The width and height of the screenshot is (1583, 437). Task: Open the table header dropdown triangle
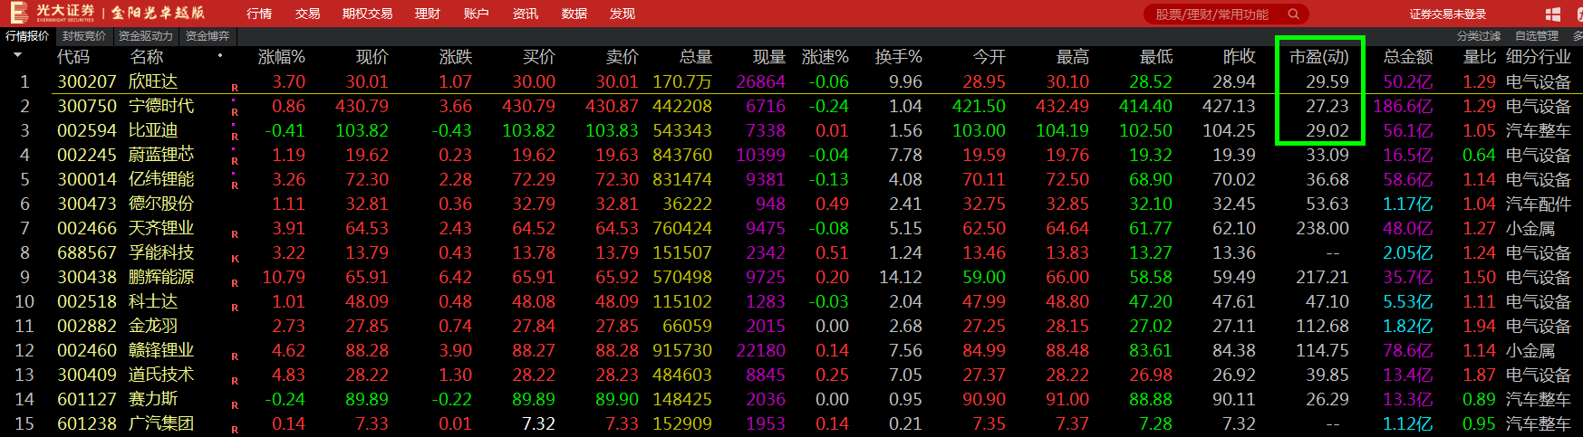(17, 56)
